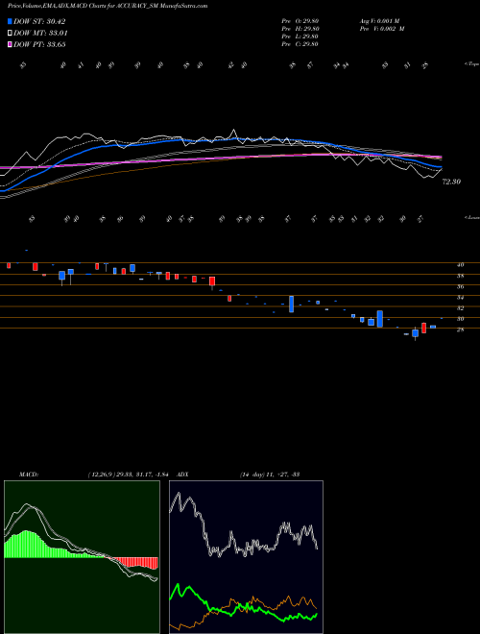Click the tall blue candlestick near 32-34
480x634 pixels.
(291, 305)
